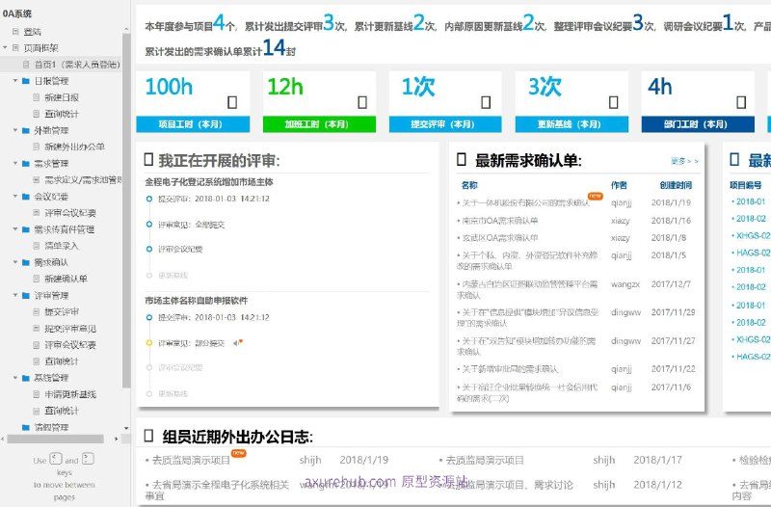Click the dark blue 部门工时（本月）bar
Image resolution: width=771 pixels, height=507 pixels.
pos(698,124)
